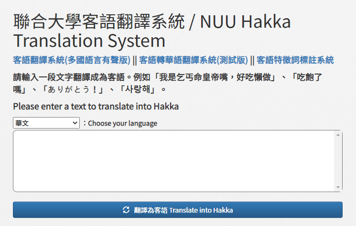
Task: Open the 華文 language dropdown
Action: (46, 123)
